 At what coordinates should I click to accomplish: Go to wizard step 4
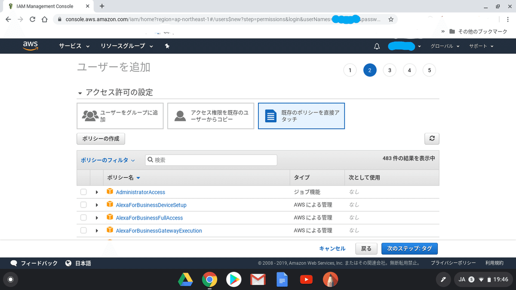tap(409, 70)
